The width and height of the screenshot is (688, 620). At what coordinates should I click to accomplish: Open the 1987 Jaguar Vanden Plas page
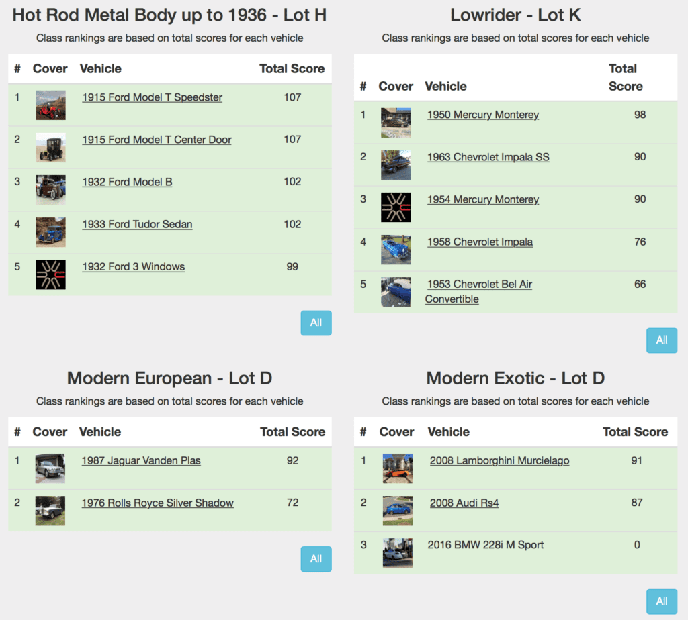140,460
